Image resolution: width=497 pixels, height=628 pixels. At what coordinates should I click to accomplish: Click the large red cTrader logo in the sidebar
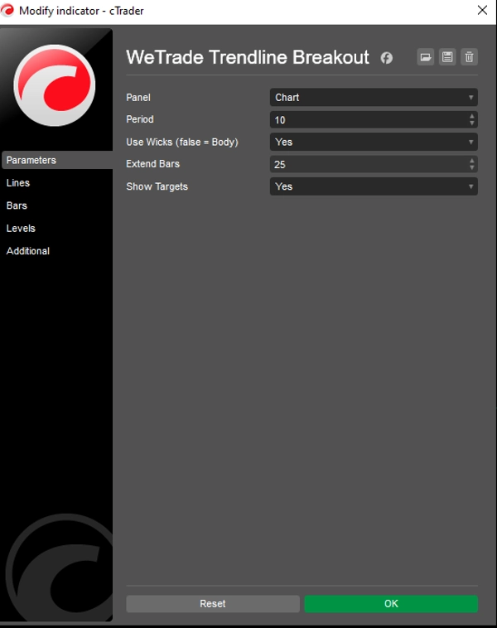pyautogui.click(x=55, y=85)
